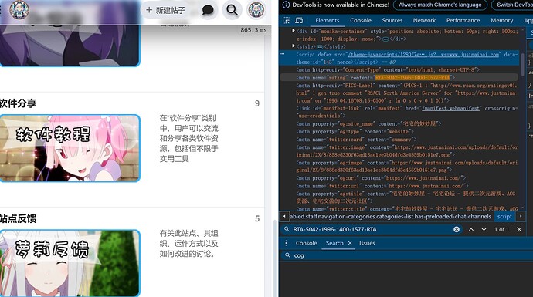
Task: Select the twitter:url meta line
Action: pyautogui.click(x=382, y=186)
